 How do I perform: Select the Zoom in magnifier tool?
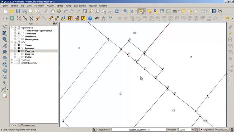[65, 11]
